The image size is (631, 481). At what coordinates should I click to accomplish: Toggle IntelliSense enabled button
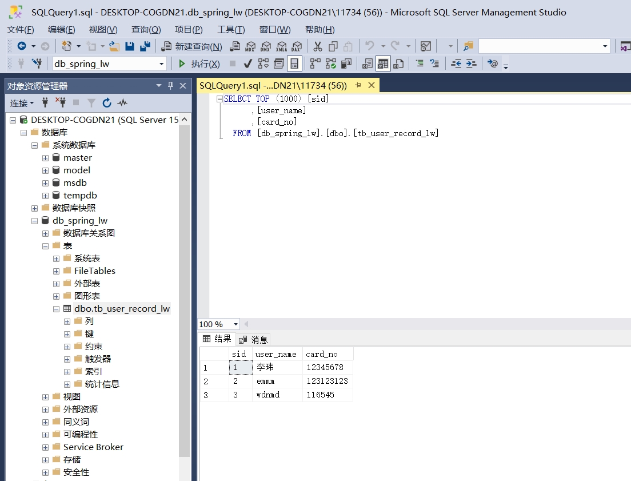tap(294, 63)
